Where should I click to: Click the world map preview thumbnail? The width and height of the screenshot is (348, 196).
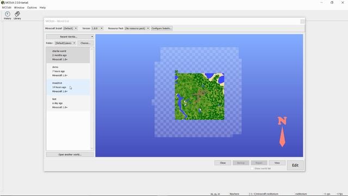200,96
